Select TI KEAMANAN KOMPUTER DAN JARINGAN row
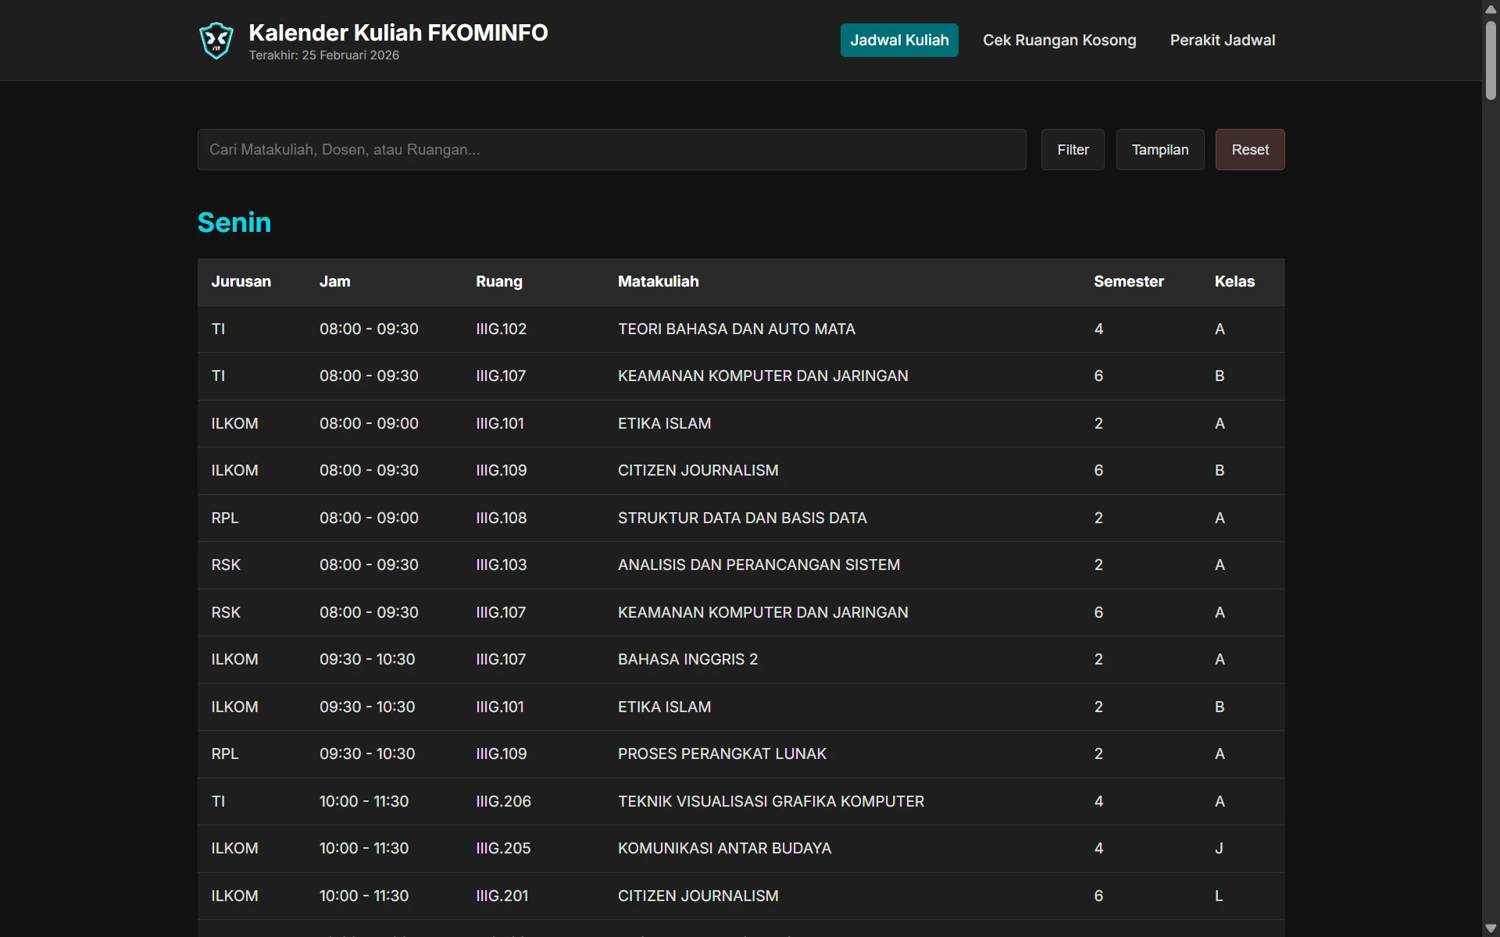Viewport: 1500px width, 937px height. coord(741,376)
